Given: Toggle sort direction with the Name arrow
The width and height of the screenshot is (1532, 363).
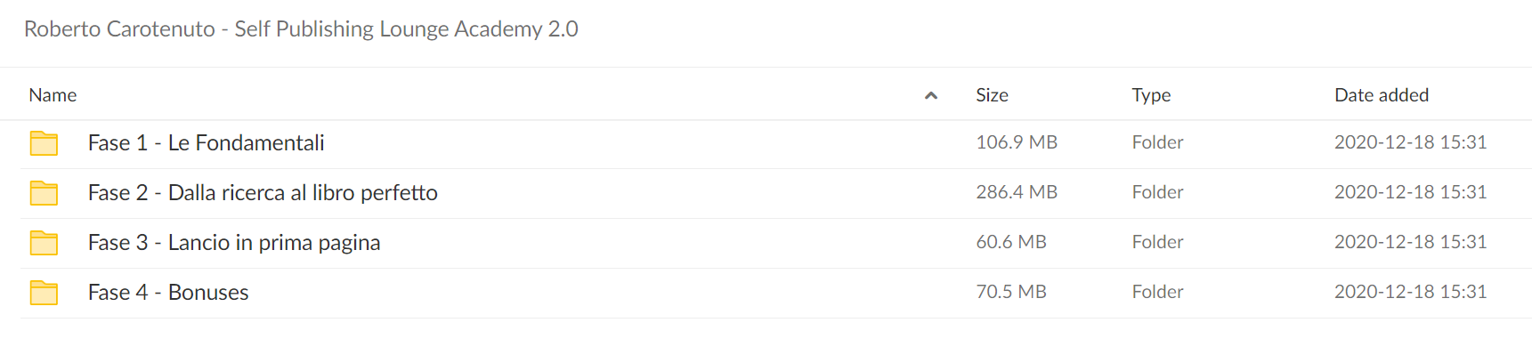Looking at the screenshot, I should pos(931,95).
